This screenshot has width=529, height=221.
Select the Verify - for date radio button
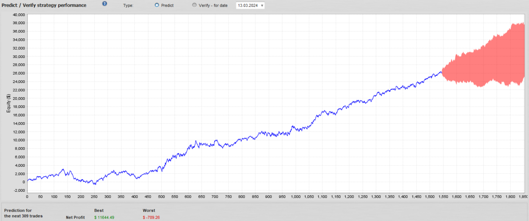coord(194,5)
